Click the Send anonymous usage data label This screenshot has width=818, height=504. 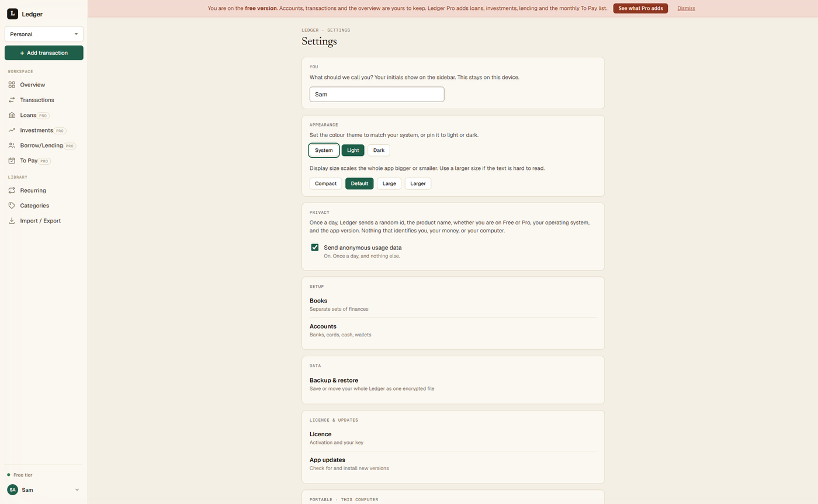363,248
